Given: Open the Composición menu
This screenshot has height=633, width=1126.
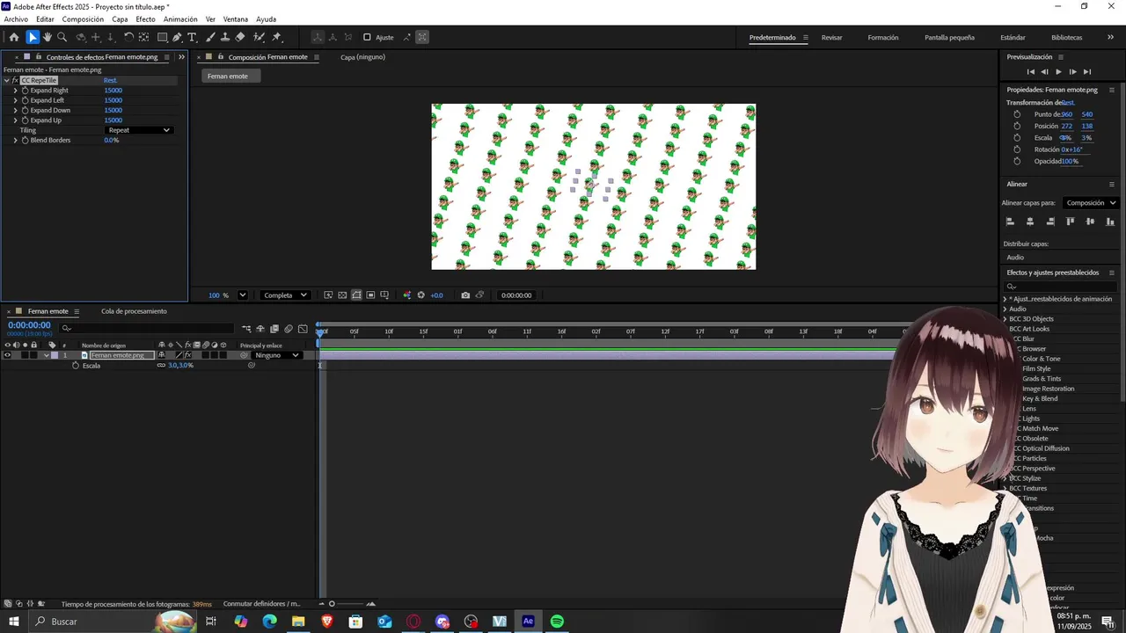Looking at the screenshot, I should pyautogui.click(x=83, y=19).
